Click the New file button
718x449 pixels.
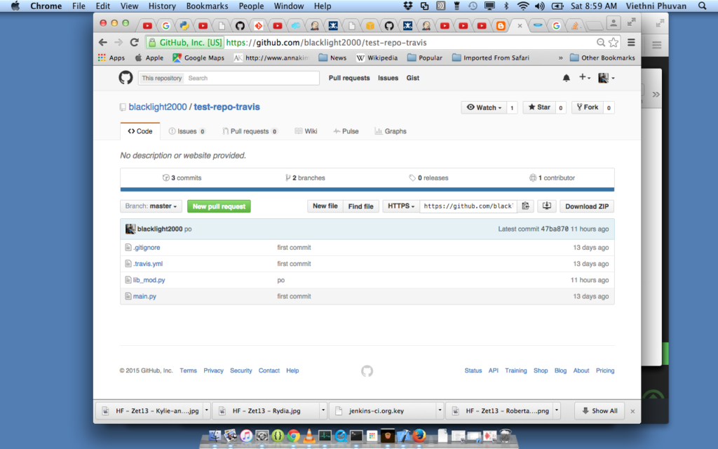pyautogui.click(x=325, y=206)
